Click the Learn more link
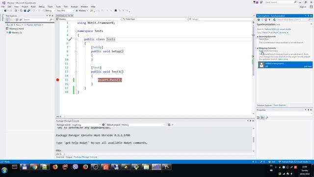 (283, 59)
